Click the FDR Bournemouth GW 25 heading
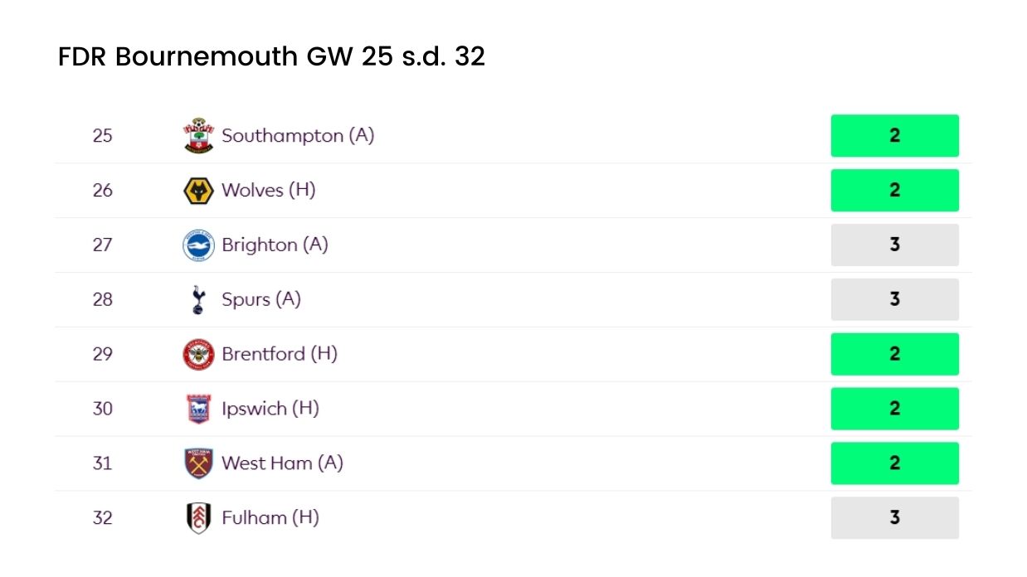The image size is (1027, 577). [x=271, y=56]
